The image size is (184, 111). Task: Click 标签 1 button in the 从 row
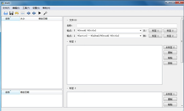click(x=155, y=31)
